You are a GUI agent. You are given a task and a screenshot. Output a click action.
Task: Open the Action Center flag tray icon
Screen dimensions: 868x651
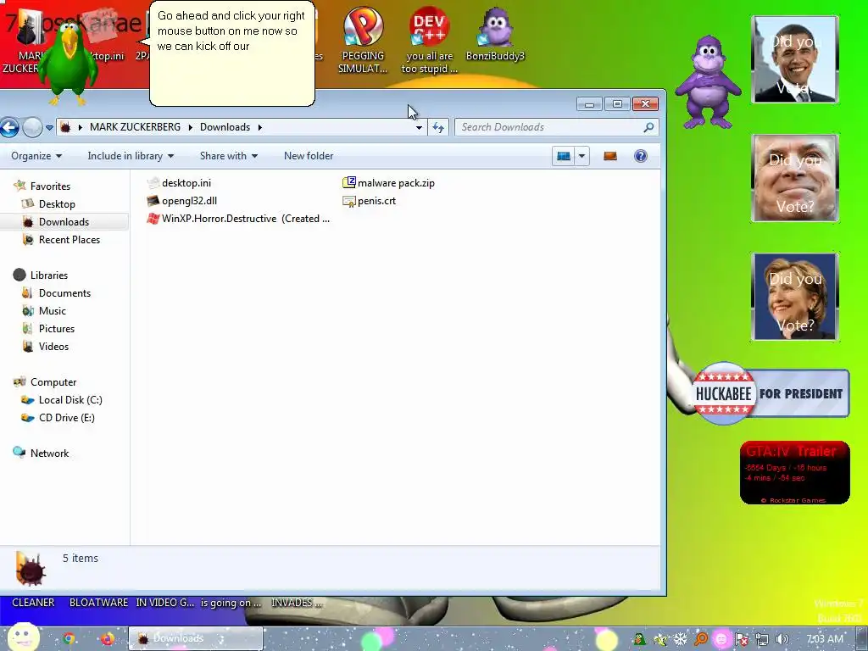point(742,639)
